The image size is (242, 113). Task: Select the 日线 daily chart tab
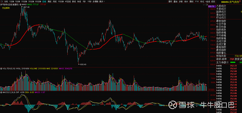coord(44,2)
